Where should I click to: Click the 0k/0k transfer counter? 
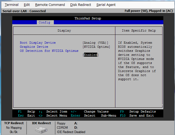14,132
